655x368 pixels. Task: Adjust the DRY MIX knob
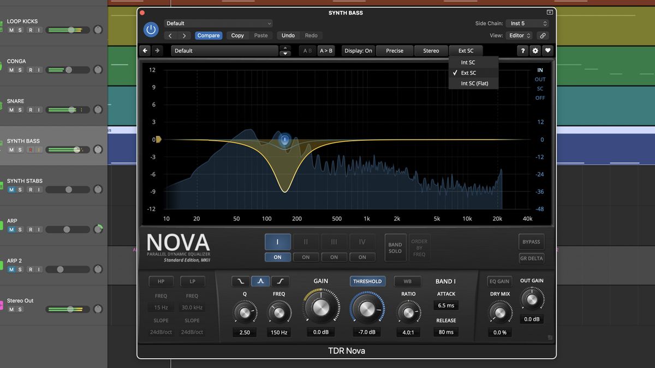click(500, 312)
